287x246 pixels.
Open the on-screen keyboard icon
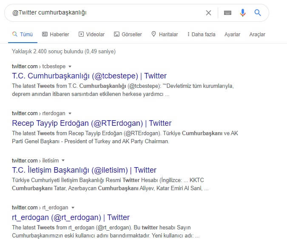click(x=227, y=13)
